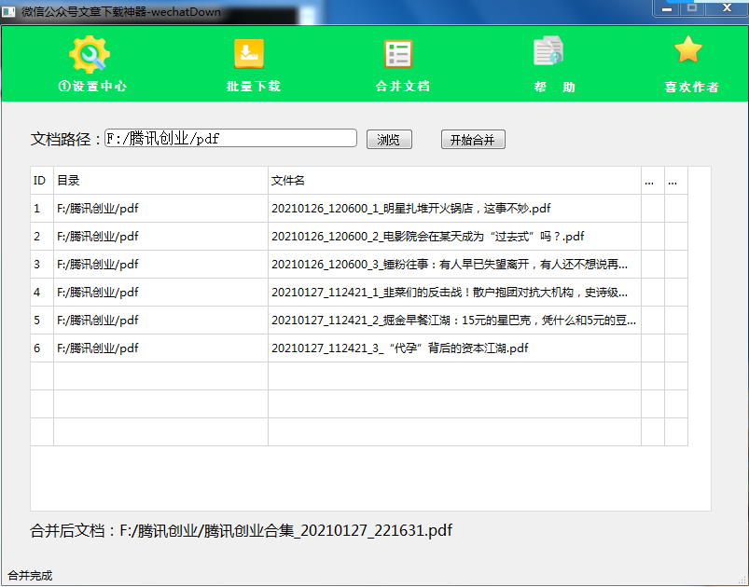The image size is (749, 587).
Task: Click the last '...' column header
Action: (x=676, y=181)
